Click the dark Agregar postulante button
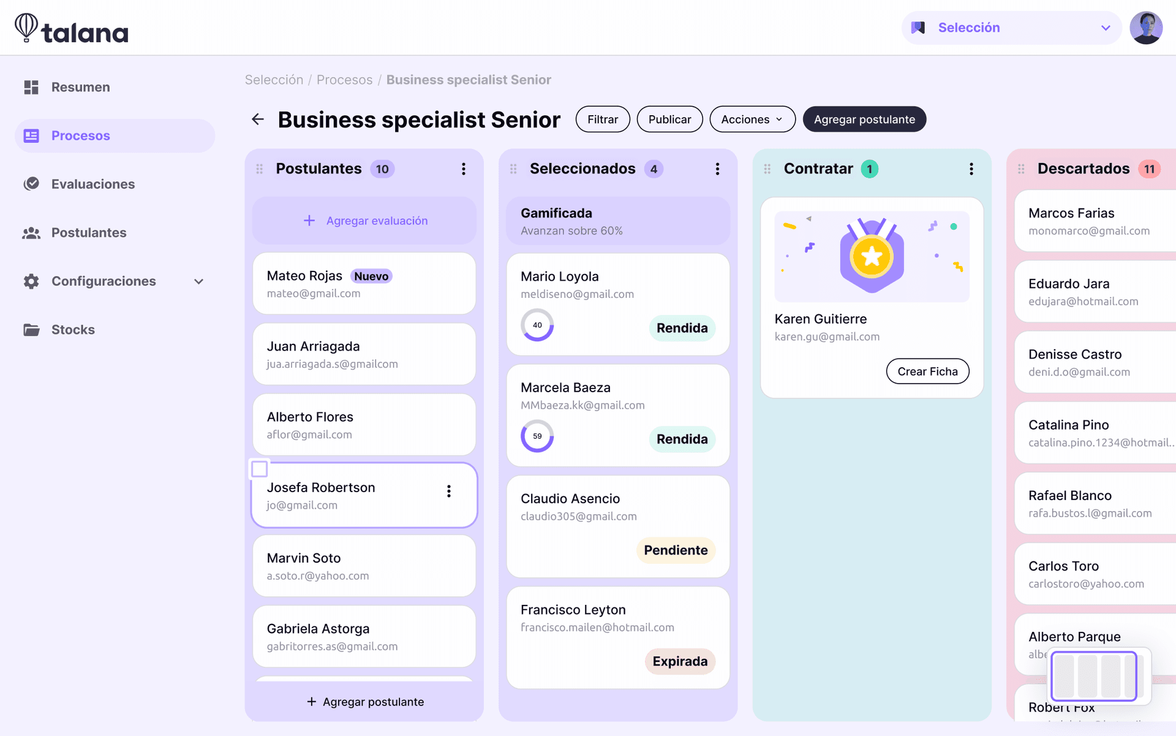Viewport: 1176px width, 736px height. coord(864,120)
